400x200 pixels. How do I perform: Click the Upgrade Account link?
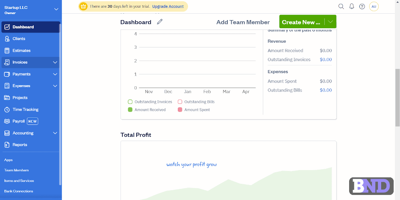click(x=168, y=6)
